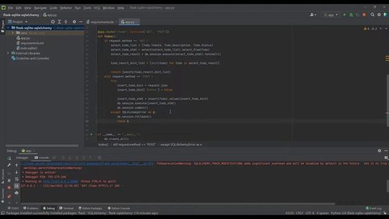The height and width of the screenshot is (219, 389).
Task: Open the Help menu
Action: coord(120,8)
